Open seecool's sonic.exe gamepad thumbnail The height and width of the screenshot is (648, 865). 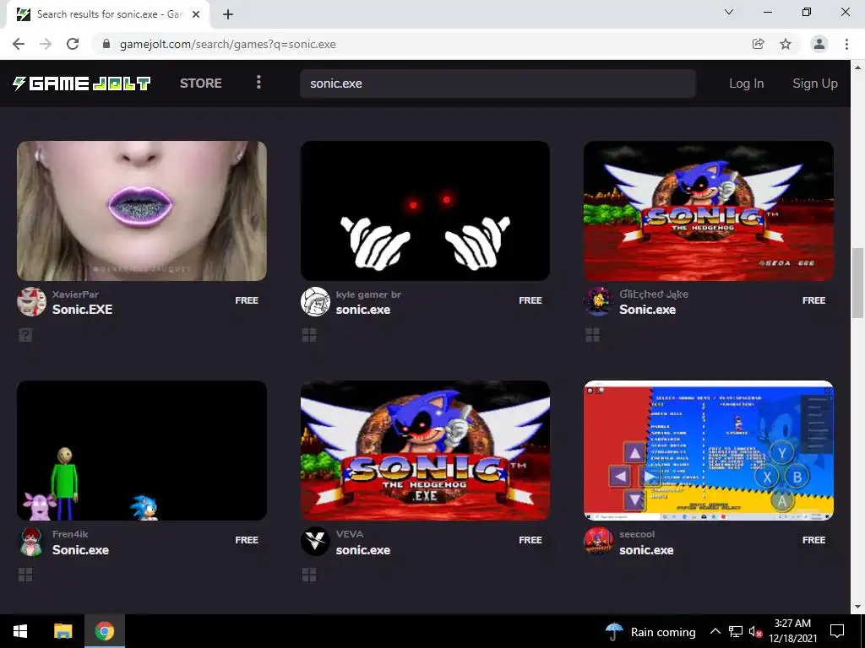coord(709,451)
